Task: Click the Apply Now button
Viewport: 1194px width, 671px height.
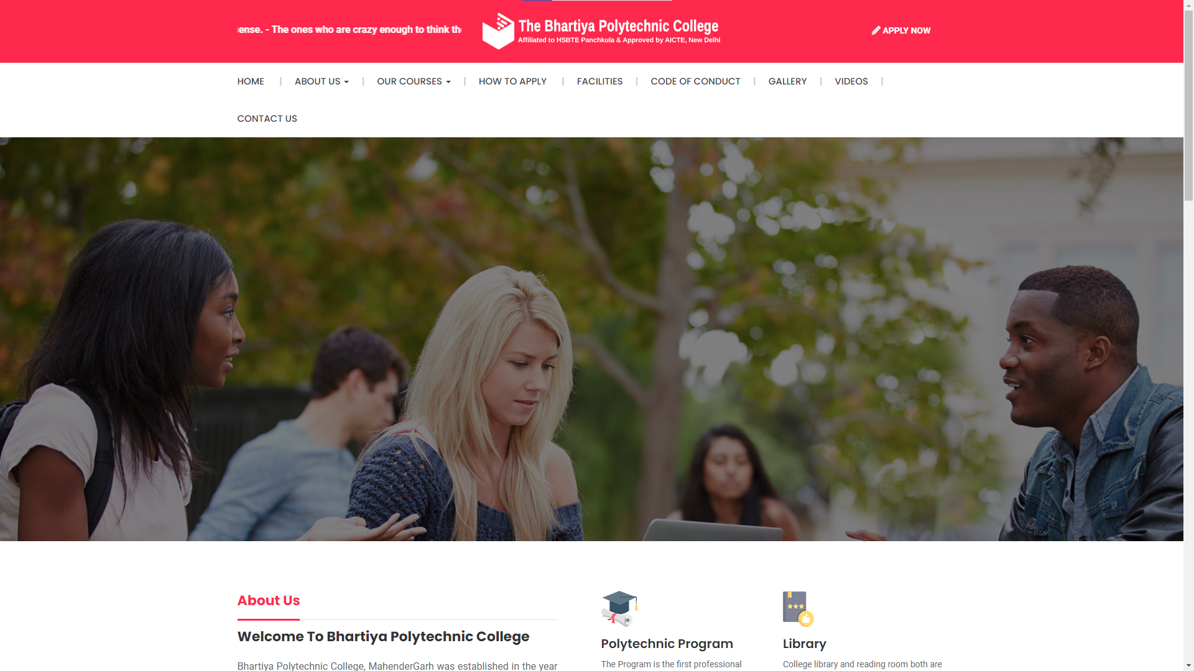Action: coord(901,30)
